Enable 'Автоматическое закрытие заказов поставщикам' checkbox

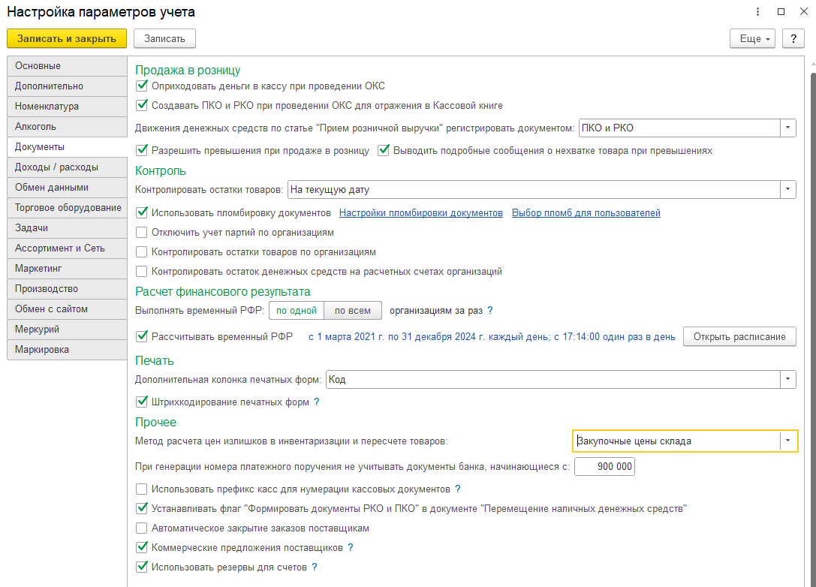point(142,528)
